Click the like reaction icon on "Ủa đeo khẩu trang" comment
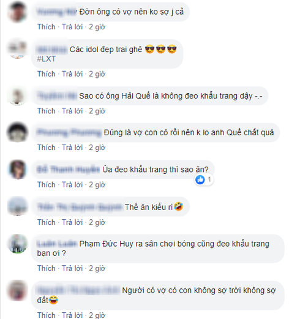The height and width of the screenshot is (319, 300). (200, 179)
